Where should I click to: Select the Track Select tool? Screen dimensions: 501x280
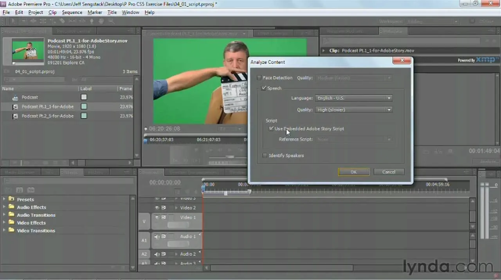23,21
